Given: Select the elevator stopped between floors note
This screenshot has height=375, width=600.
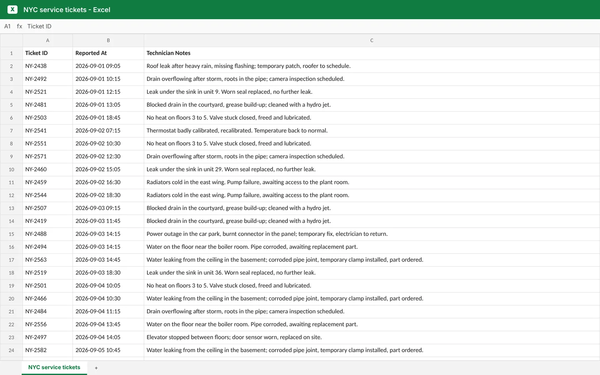Looking at the screenshot, I should pyautogui.click(x=372, y=337).
